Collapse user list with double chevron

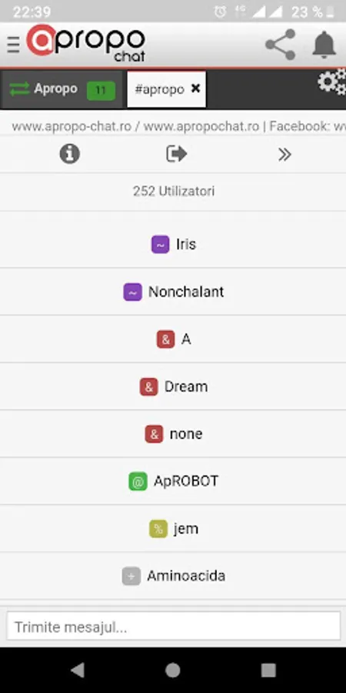pyautogui.click(x=284, y=154)
